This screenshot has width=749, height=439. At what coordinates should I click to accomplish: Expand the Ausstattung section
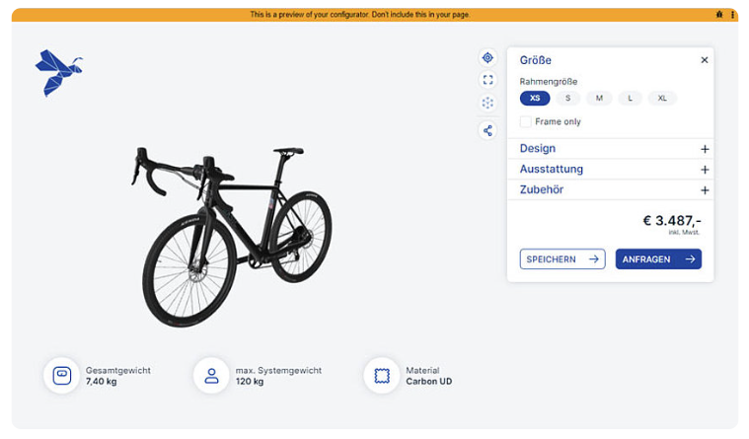tap(705, 170)
